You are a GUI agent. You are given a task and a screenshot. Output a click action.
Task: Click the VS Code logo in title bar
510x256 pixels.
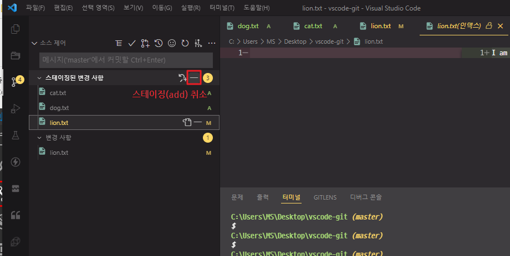point(12,7)
